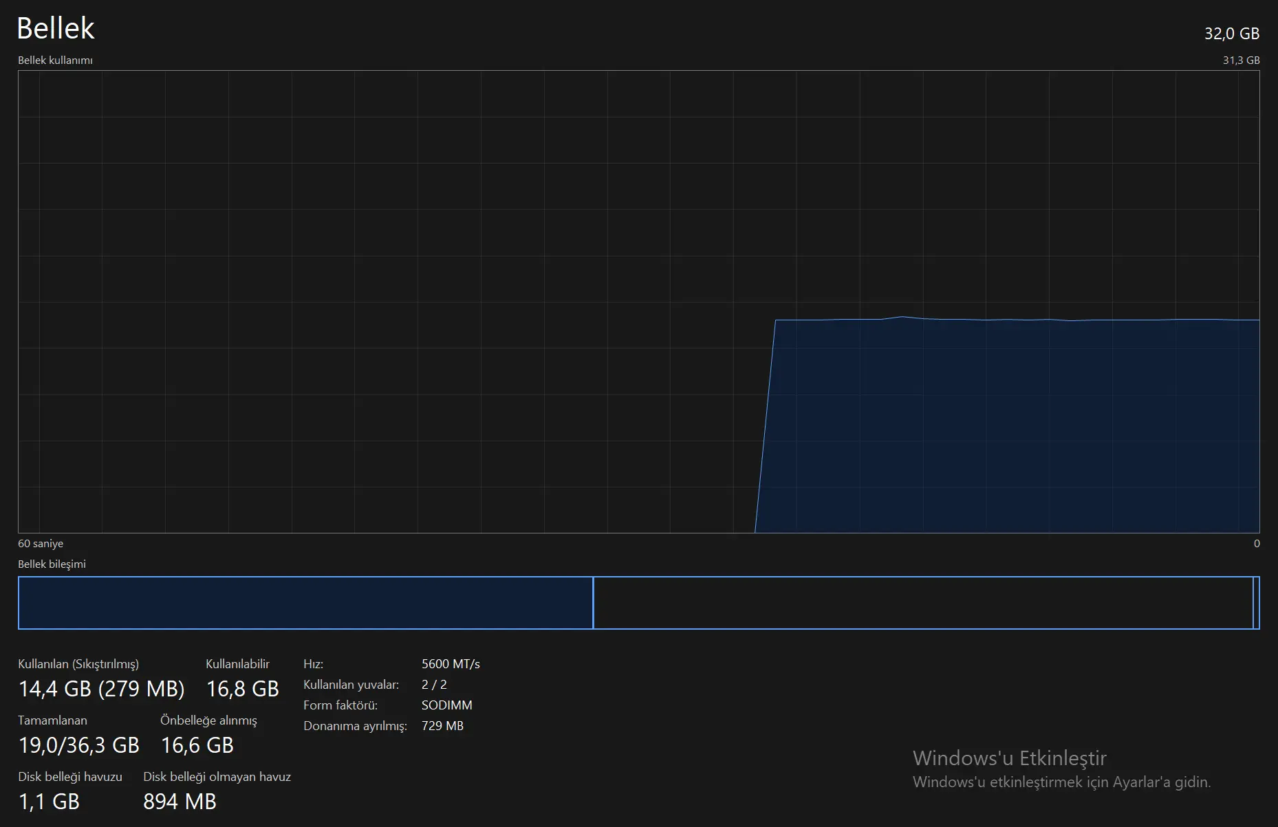Click the 16,6 GB cached value
Image resolution: width=1278 pixels, height=827 pixels.
197,745
